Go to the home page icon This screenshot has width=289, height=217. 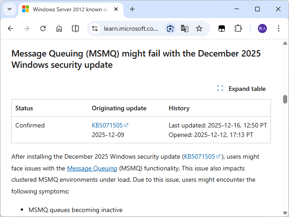coord(59,28)
